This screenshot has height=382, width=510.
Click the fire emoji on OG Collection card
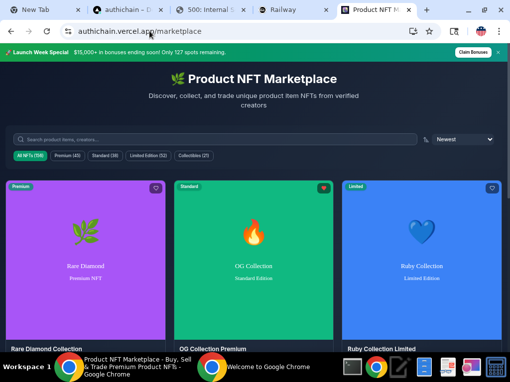tap(254, 232)
